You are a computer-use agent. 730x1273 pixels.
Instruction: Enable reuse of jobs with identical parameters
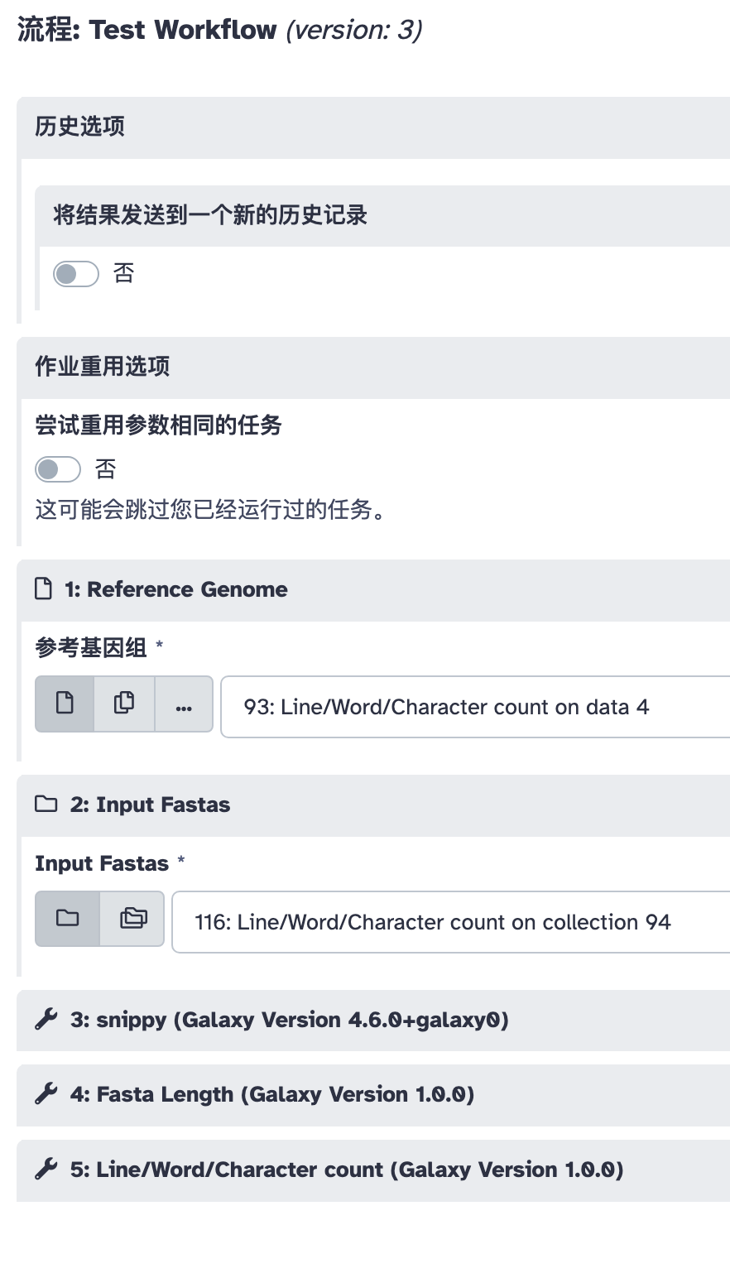[x=58, y=469]
